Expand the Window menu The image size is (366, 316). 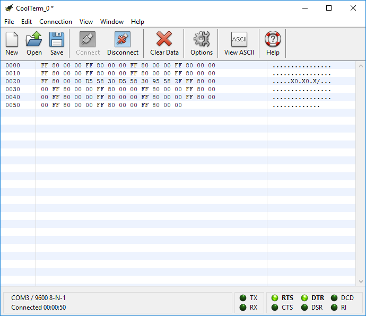coord(112,22)
